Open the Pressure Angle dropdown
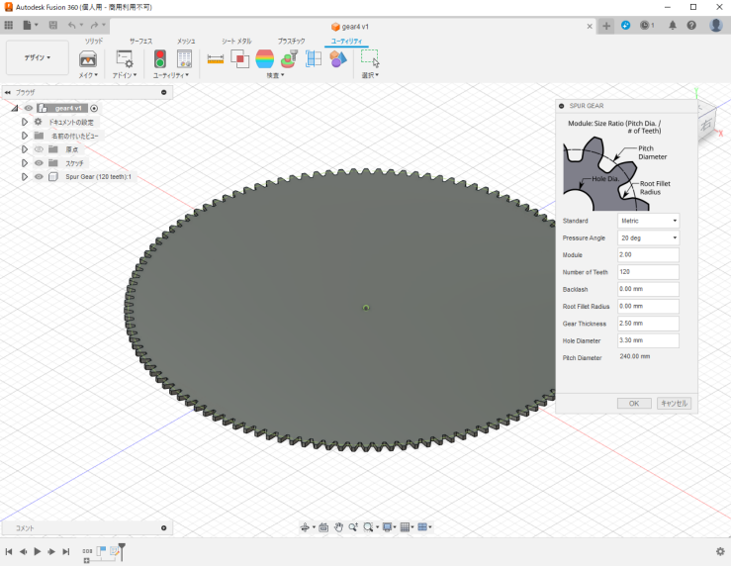Screen dimensions: 731x566 coord(648,238)
